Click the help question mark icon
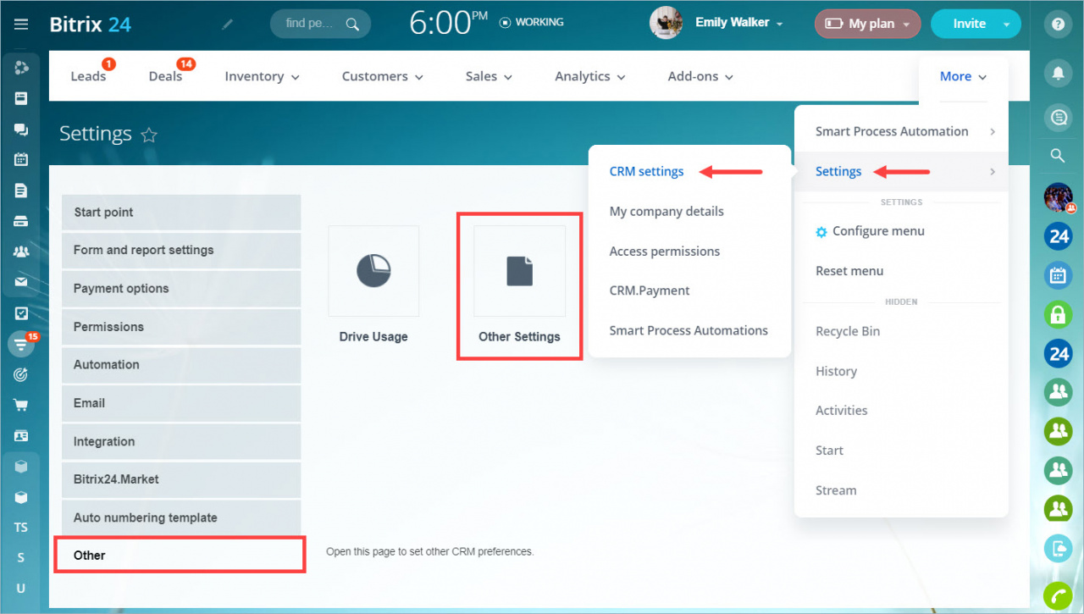 pyautogui.click(x=1058, y=24)
